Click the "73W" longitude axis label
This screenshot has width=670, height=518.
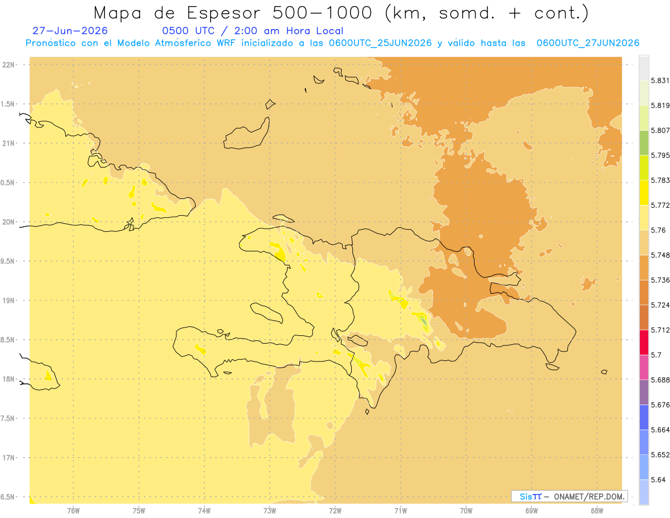[270, 510]
